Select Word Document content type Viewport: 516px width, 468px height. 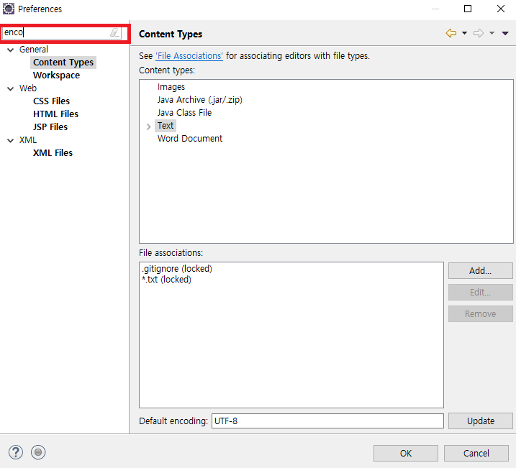point(190,139)
